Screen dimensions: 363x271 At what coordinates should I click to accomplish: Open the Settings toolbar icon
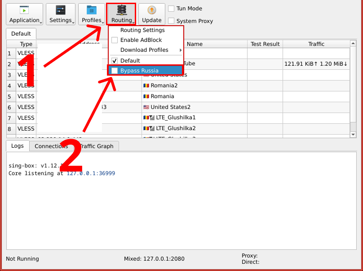tap(61, 10)
